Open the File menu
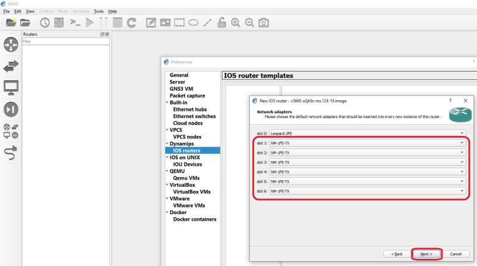The height and width of the screenshot is (266, 477). (7, 11)
